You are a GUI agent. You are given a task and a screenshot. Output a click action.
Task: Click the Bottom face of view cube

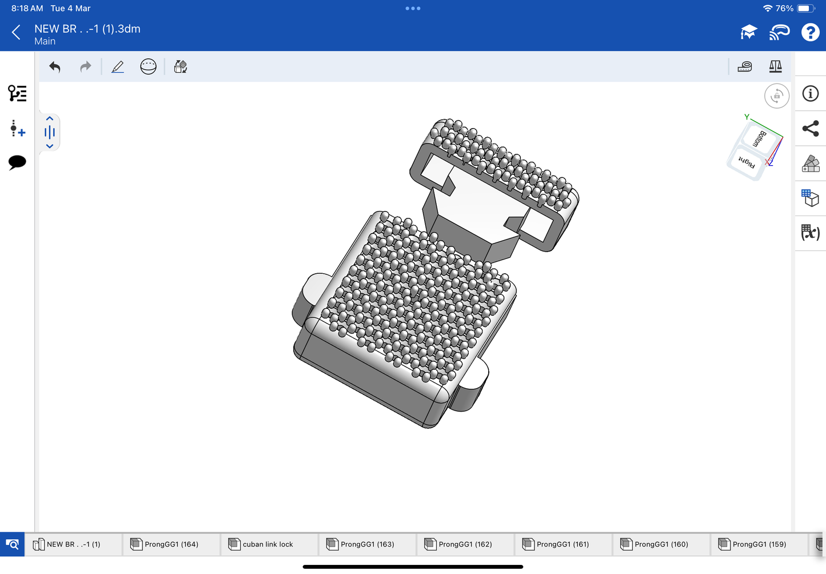click(760, 139)
